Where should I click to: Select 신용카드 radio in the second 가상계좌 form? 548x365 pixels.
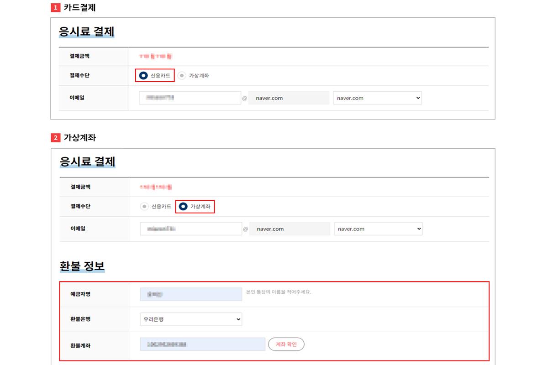[144, 207]
